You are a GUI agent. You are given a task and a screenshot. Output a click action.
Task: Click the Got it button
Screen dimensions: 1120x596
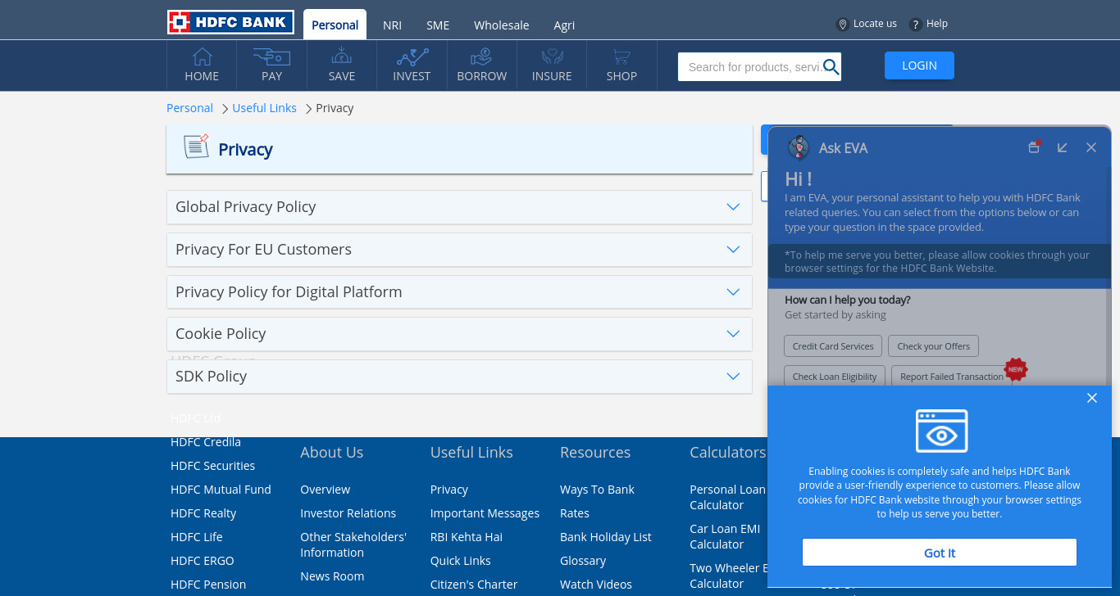pos(940,553)
